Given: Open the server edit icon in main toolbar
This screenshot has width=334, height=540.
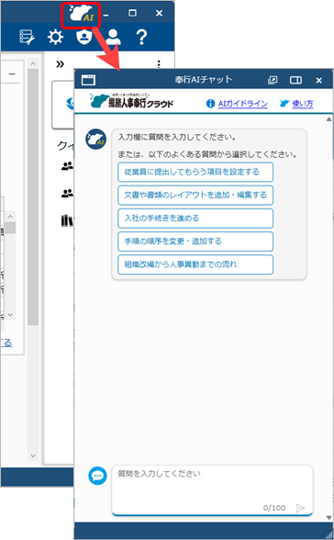Looking at the screenshot, I should [27, 37].
